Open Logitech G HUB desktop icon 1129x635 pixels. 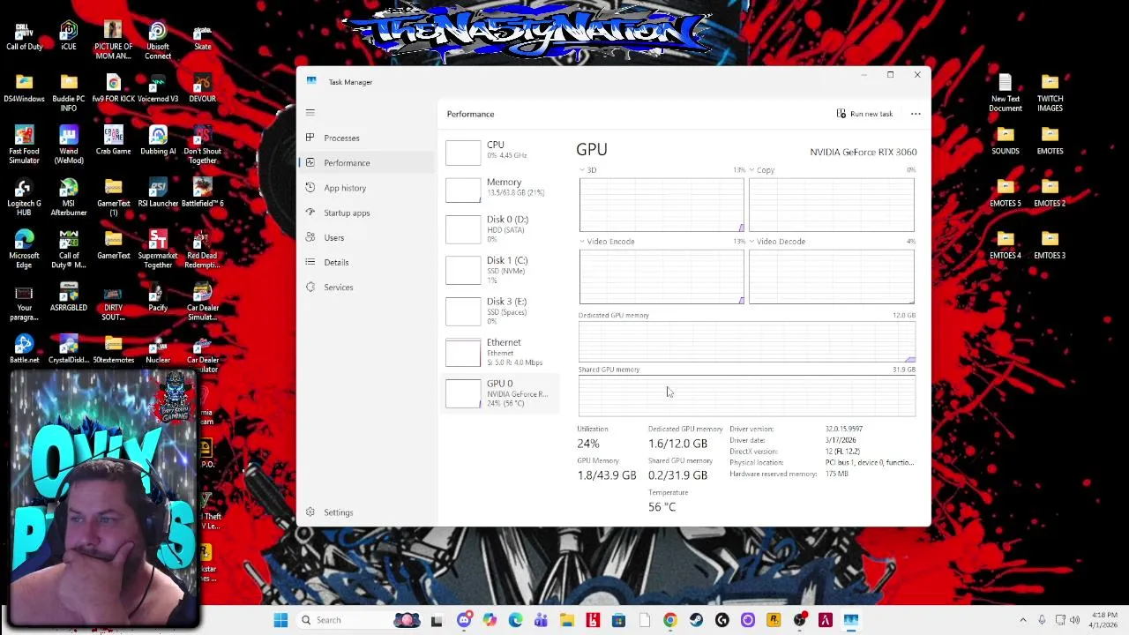(24, 198)
